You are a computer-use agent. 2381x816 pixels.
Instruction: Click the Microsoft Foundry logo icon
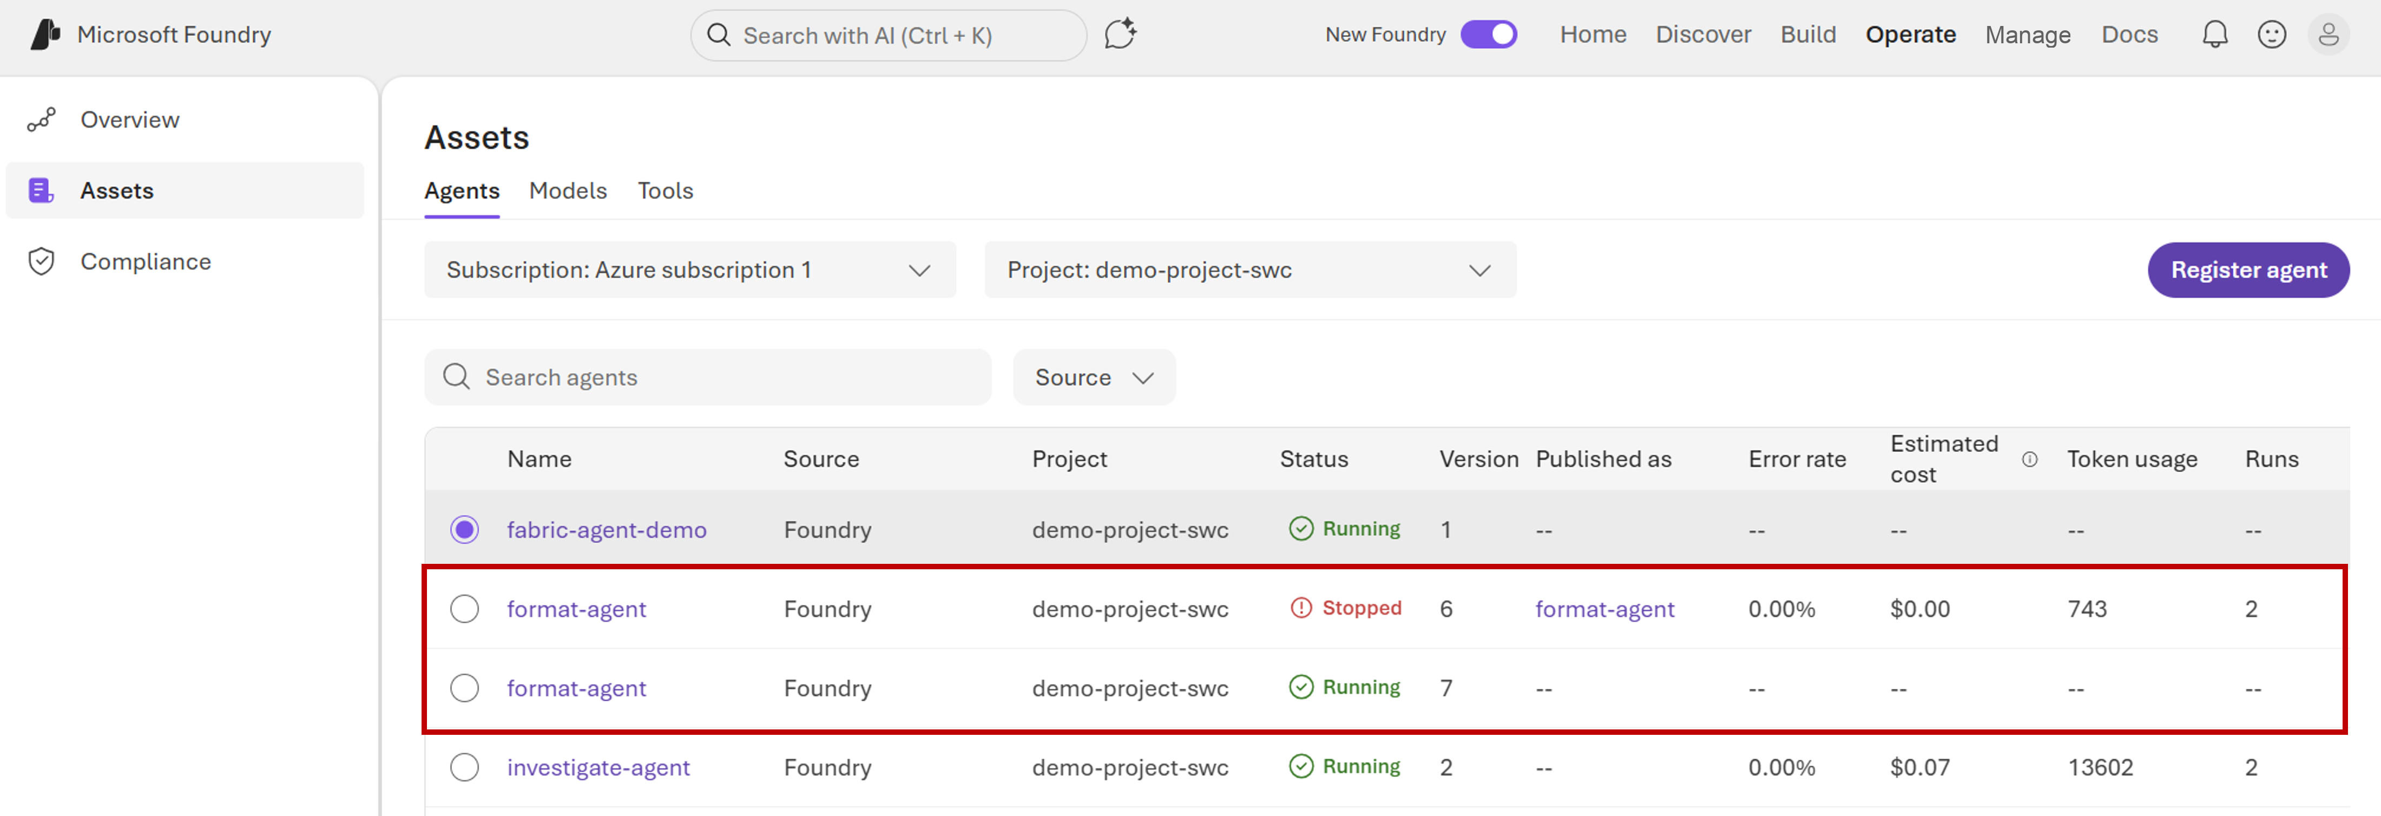(45, 34)
